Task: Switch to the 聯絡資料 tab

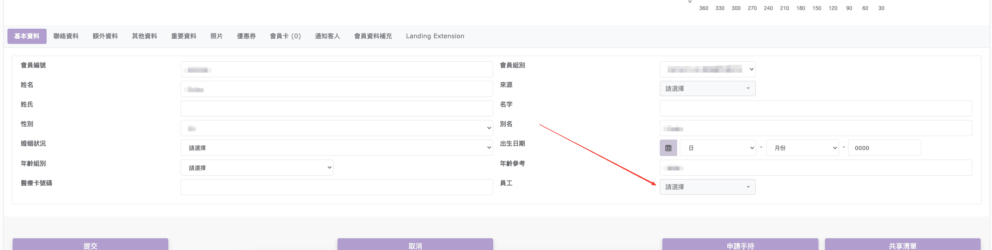Action: (66, 36)
